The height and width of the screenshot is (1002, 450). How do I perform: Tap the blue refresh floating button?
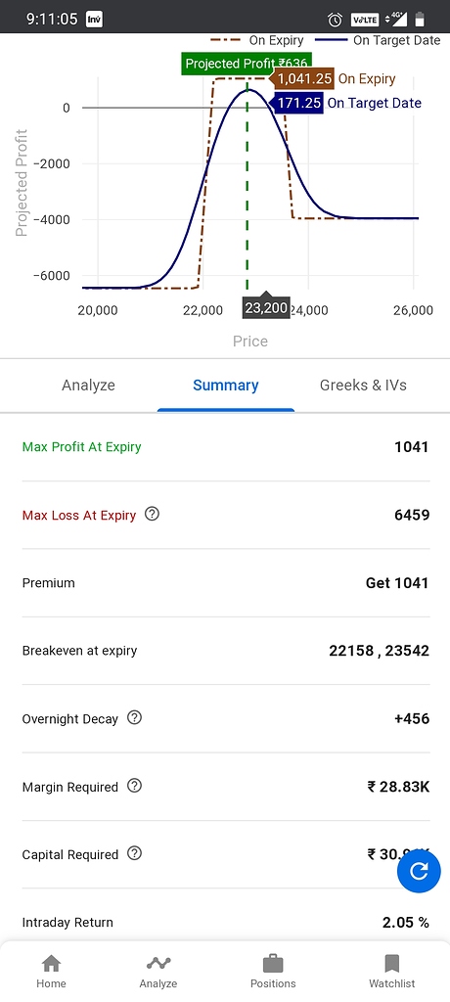pyautogui.click(x=419, y=870)
